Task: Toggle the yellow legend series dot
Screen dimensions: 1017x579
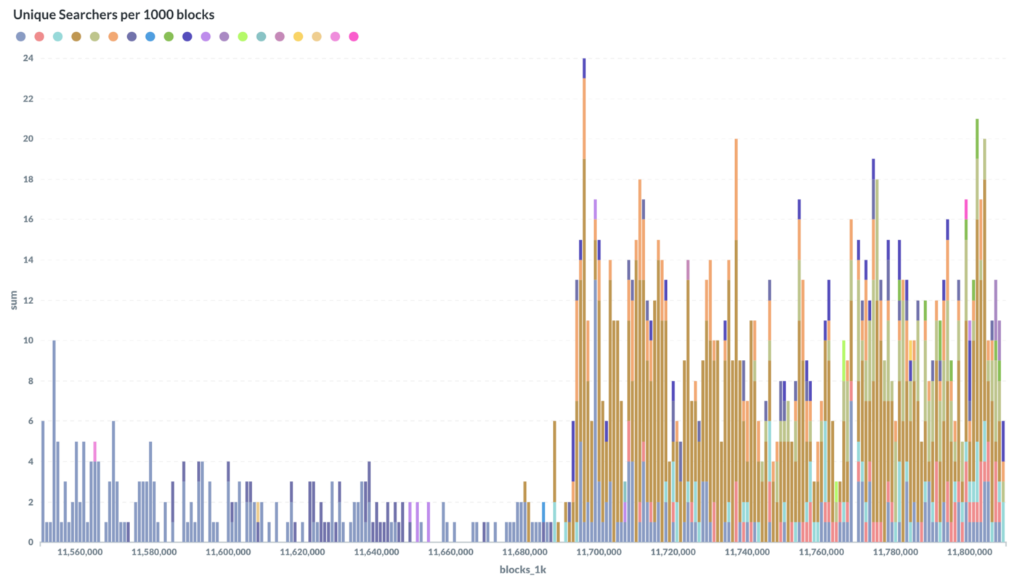Action: coord(299,36)
